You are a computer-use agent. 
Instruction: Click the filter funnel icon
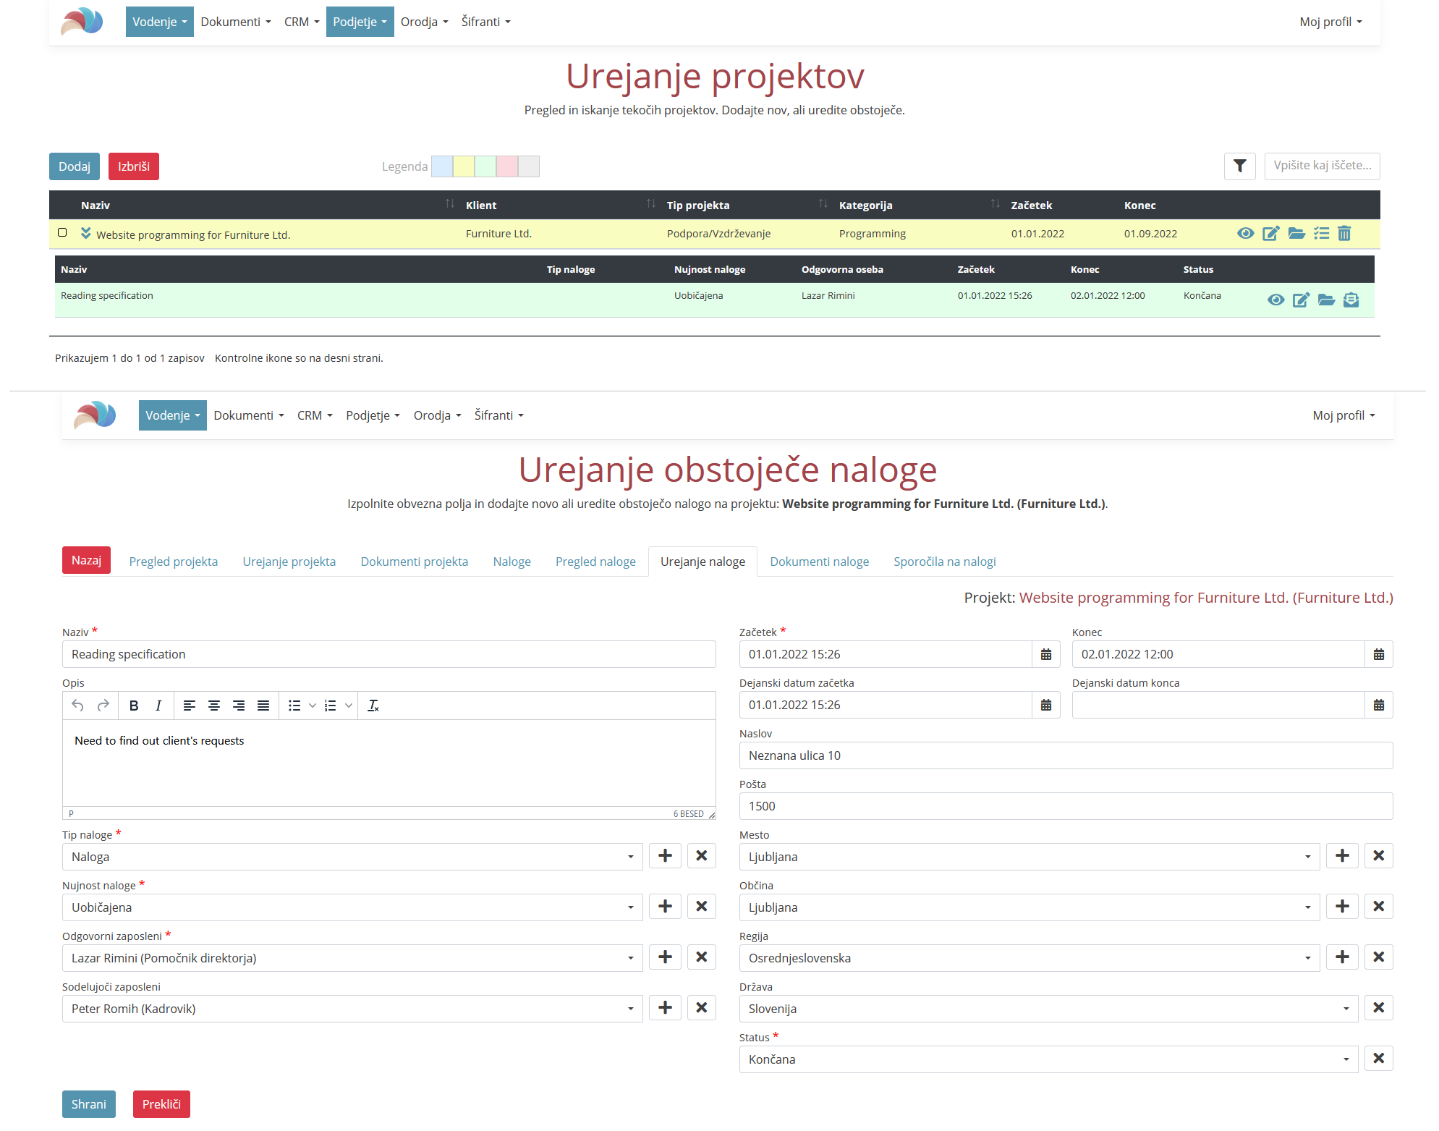pyautogui.click(x=1239, y=166)
